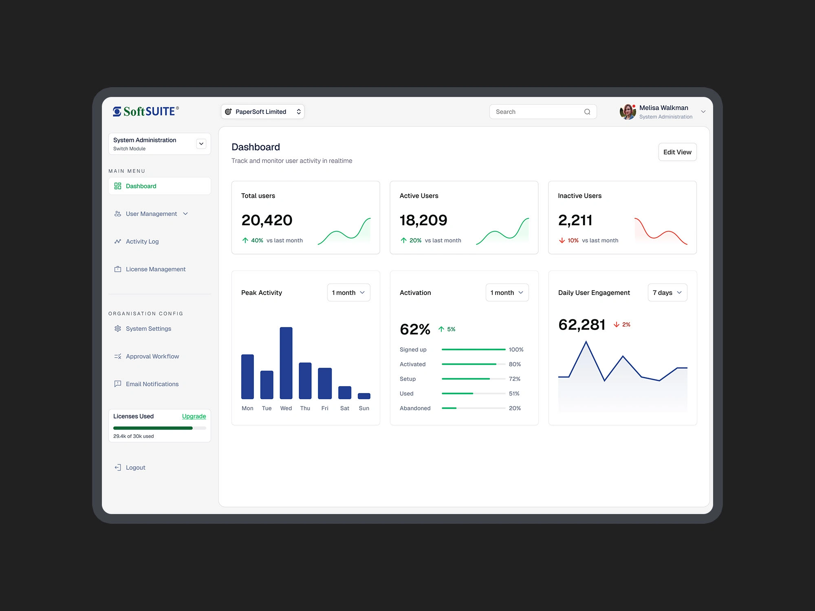Click the Dashboard grid icon in sidebar
815x611 pixels.
[x=118, y=186]
